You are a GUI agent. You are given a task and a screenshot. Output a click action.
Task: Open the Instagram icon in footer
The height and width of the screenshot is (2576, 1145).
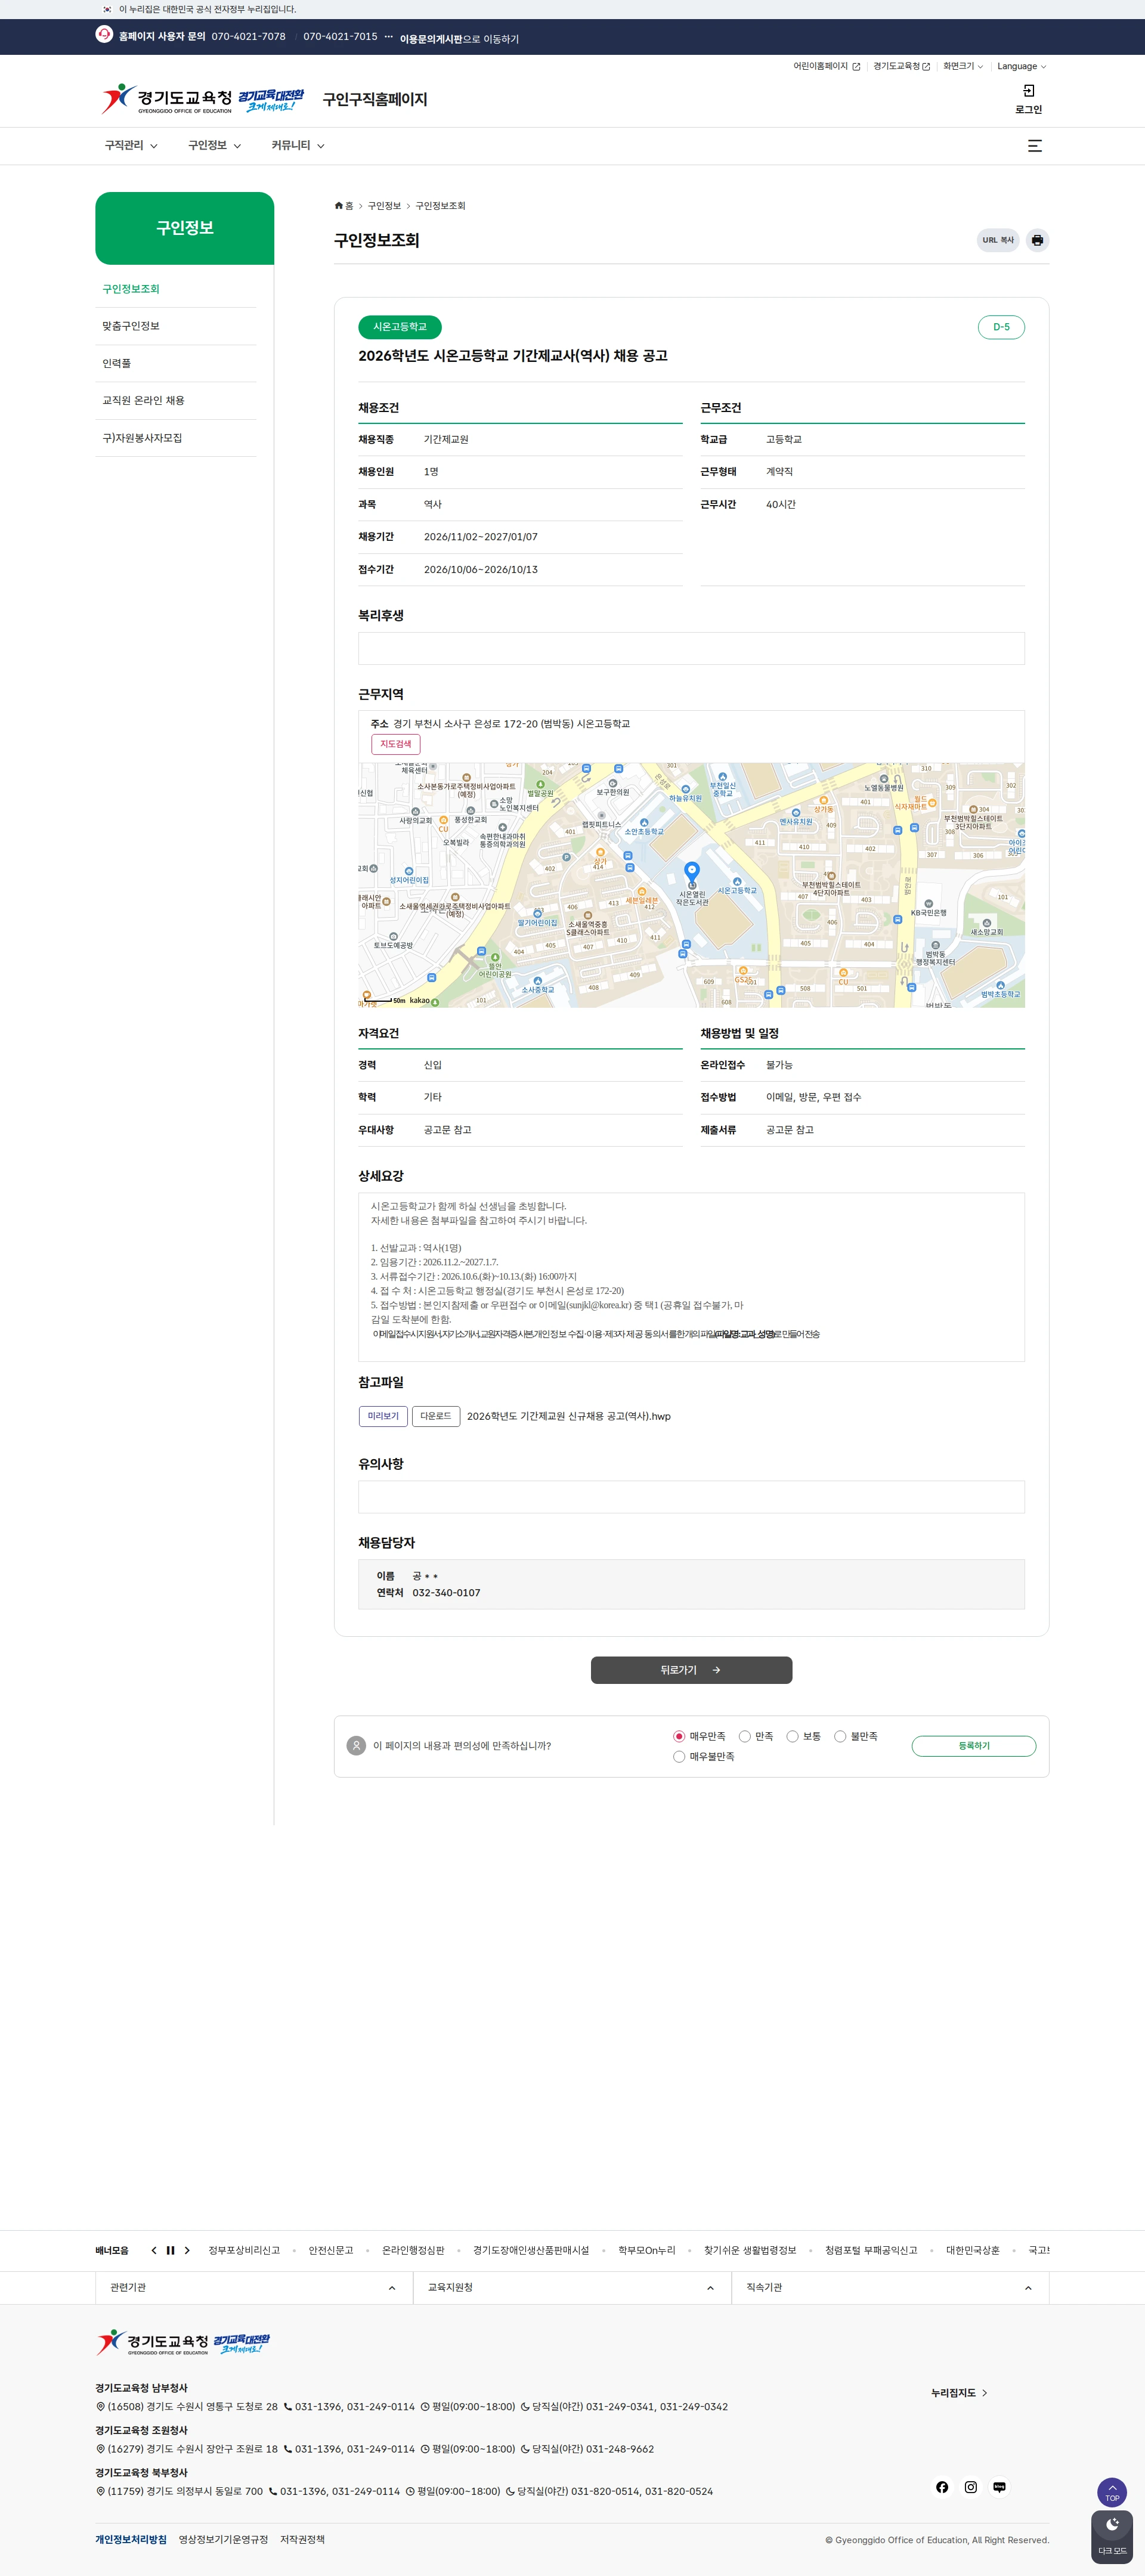[970, 2487]
